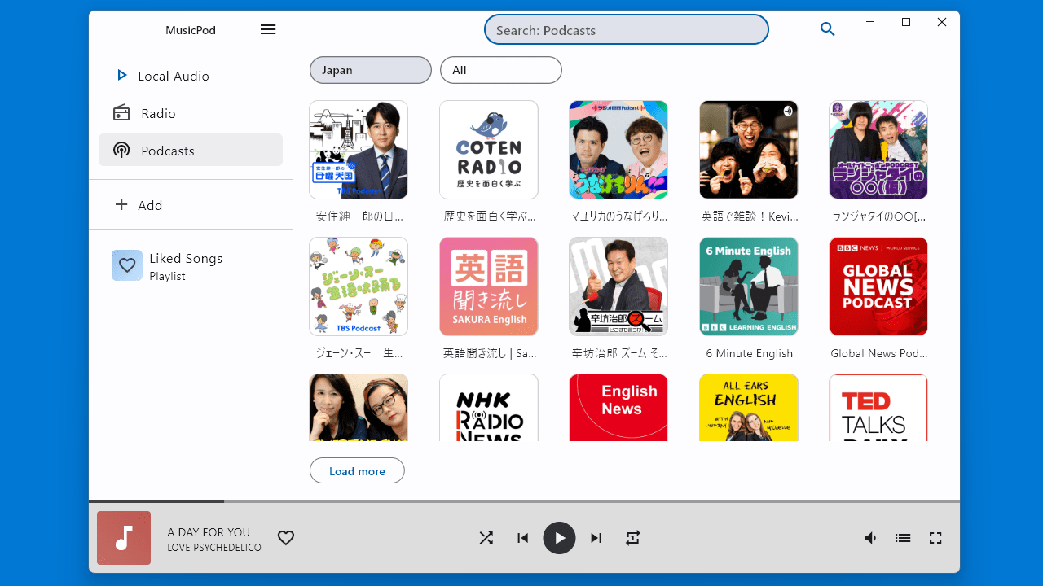Click the magnifier search icon
1043x586 pixels.
828,29
